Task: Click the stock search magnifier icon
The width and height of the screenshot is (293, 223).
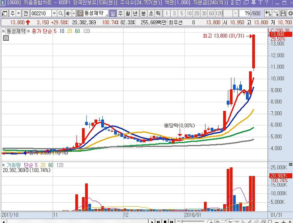Action: point(61,14)
